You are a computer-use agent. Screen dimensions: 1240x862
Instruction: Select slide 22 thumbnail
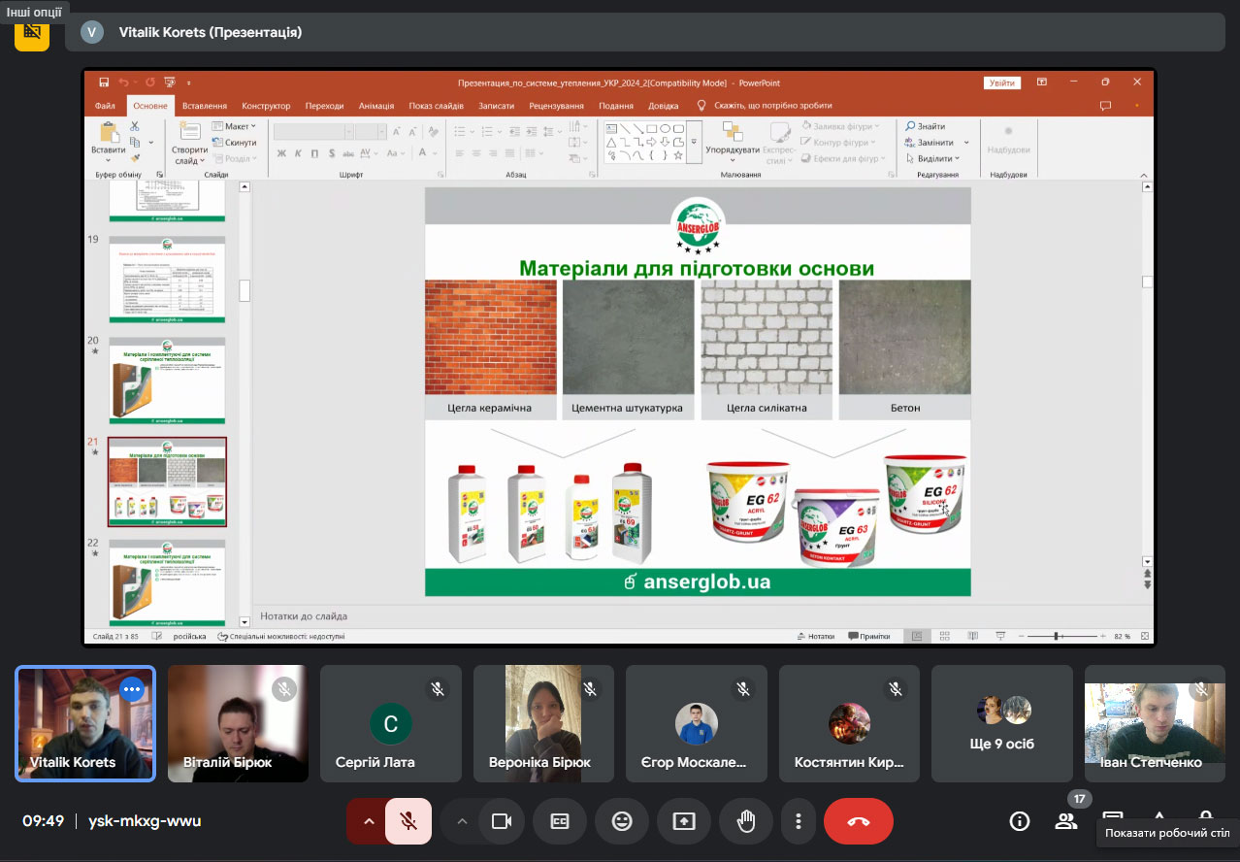pyautogui.click(x=167, y=581)
